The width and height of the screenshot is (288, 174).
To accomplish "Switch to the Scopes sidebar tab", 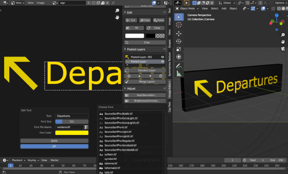I will click(x=170, y=44).
